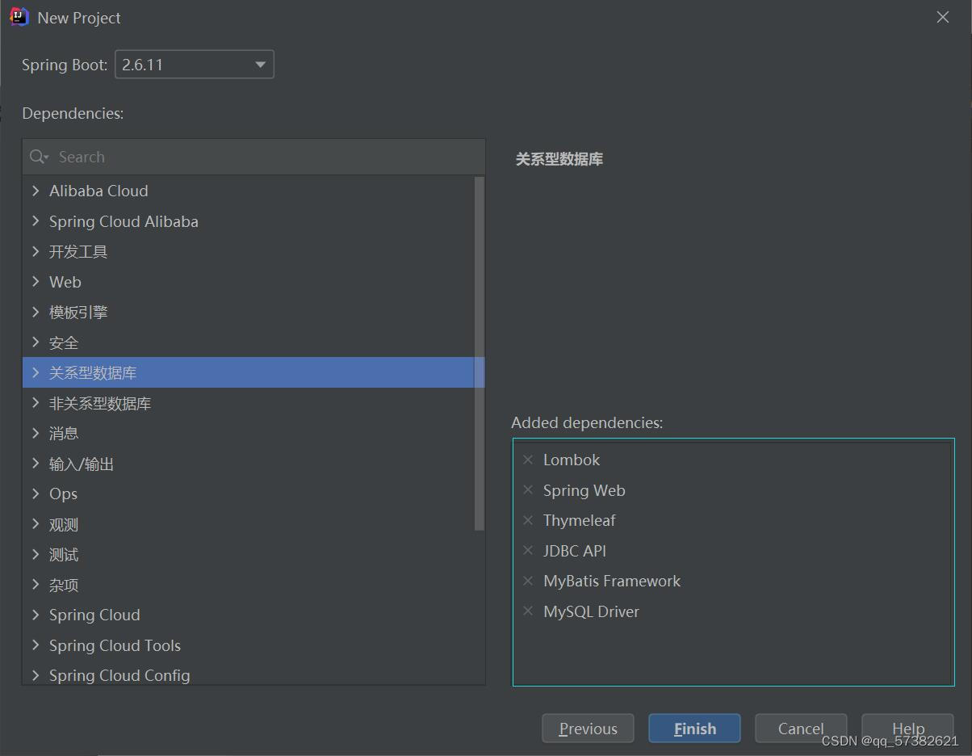Expand the 关系型数据库 category
The height and width of the screenshot is (756, 972).
tap(36, 372)
